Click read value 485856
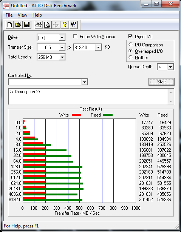Screen dimensions: 181x232 [164, 194]
